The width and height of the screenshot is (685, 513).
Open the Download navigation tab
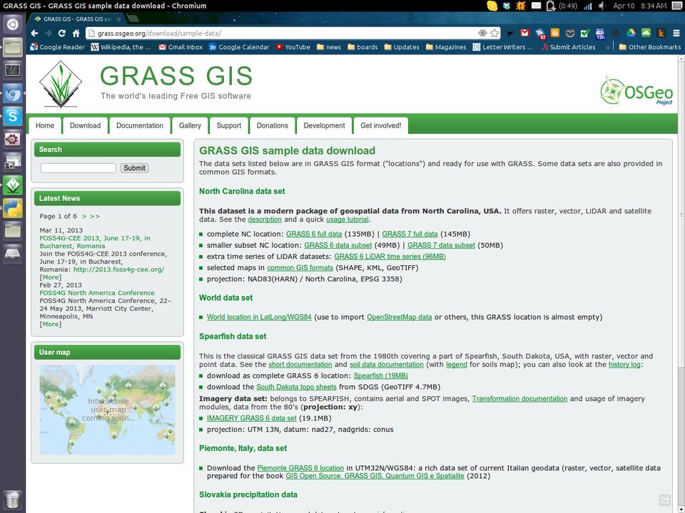point(85,125)
